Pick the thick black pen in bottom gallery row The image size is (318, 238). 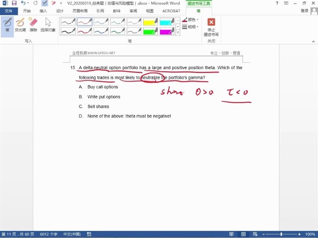pos(68,31)
